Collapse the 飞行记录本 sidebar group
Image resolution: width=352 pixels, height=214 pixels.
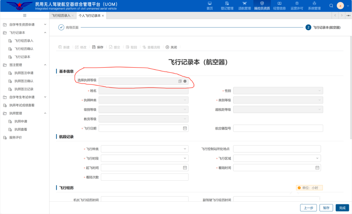coord(25,33)
